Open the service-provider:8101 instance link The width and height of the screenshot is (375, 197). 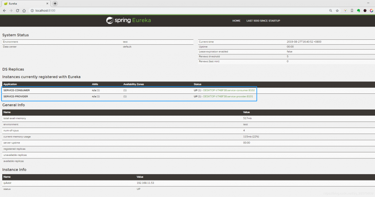228,96
